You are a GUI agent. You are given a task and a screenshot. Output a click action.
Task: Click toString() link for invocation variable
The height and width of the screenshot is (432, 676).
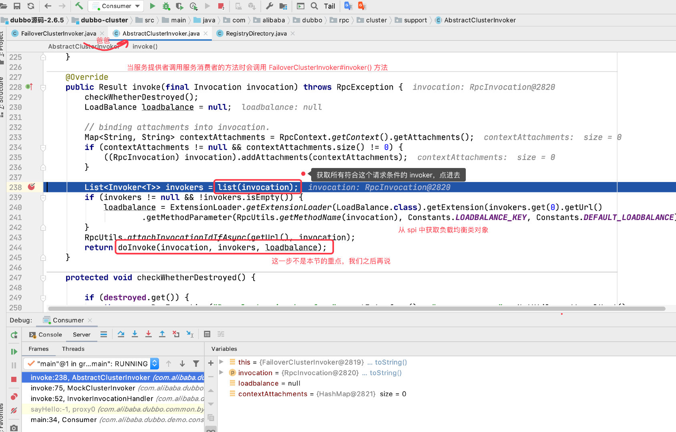coord(386,373)
